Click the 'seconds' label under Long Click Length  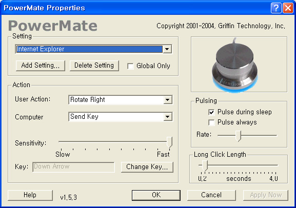tap(239, 178)
